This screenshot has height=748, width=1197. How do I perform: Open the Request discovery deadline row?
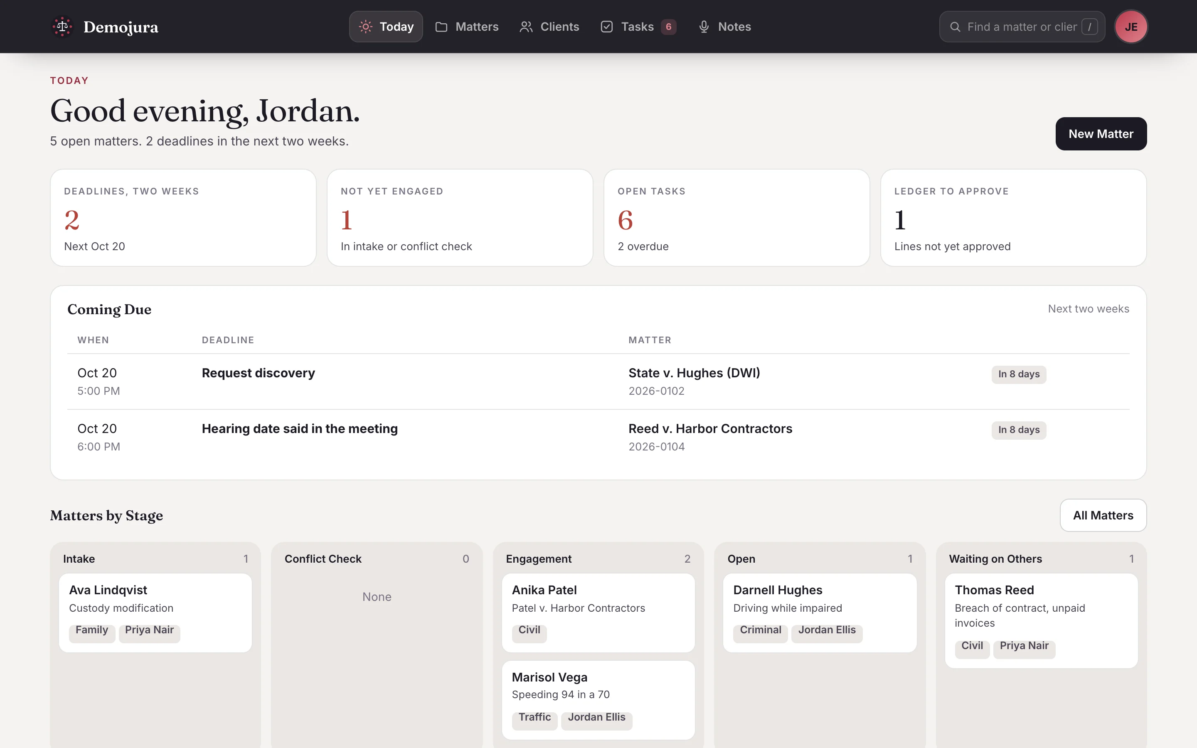point(598,381)
